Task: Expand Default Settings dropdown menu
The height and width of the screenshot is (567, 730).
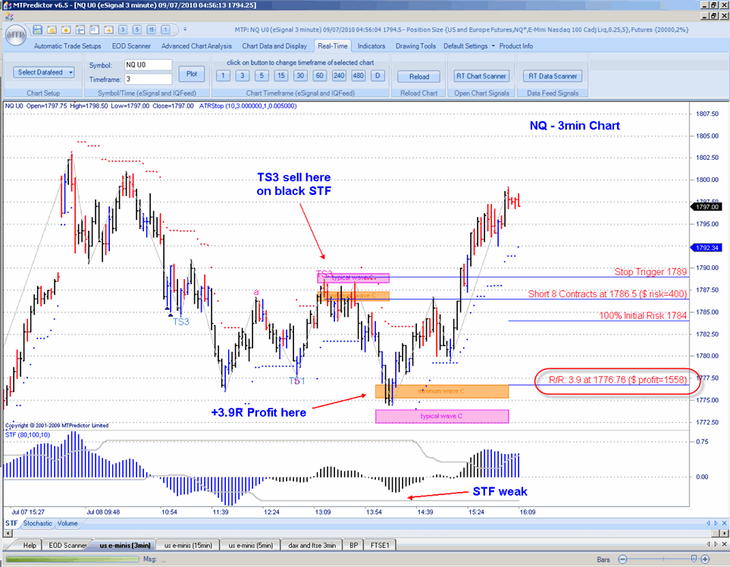Action: [x=468, y=46]
